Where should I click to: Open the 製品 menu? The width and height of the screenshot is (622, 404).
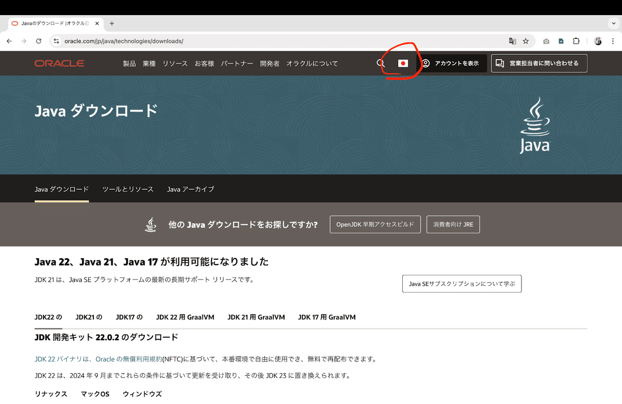pyautogui.click(x=129, y=63)
